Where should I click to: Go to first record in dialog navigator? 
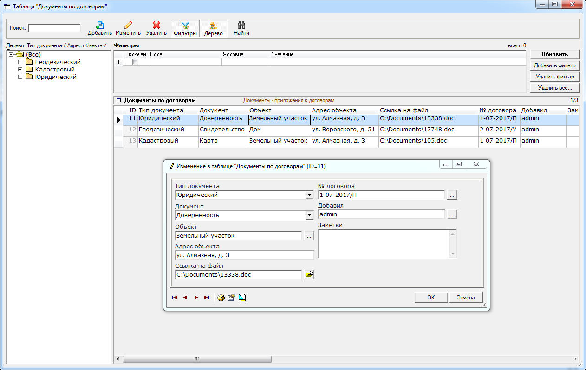pyautogui.click(x=175, y=298)
